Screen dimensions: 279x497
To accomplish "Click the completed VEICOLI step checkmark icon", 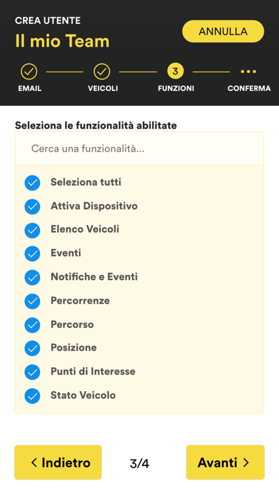I will click(x=102, y=72).
